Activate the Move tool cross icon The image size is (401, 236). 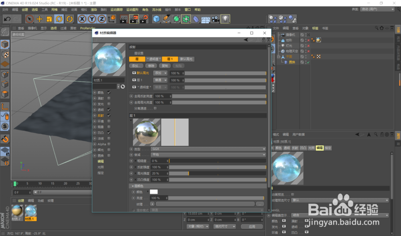39,19
